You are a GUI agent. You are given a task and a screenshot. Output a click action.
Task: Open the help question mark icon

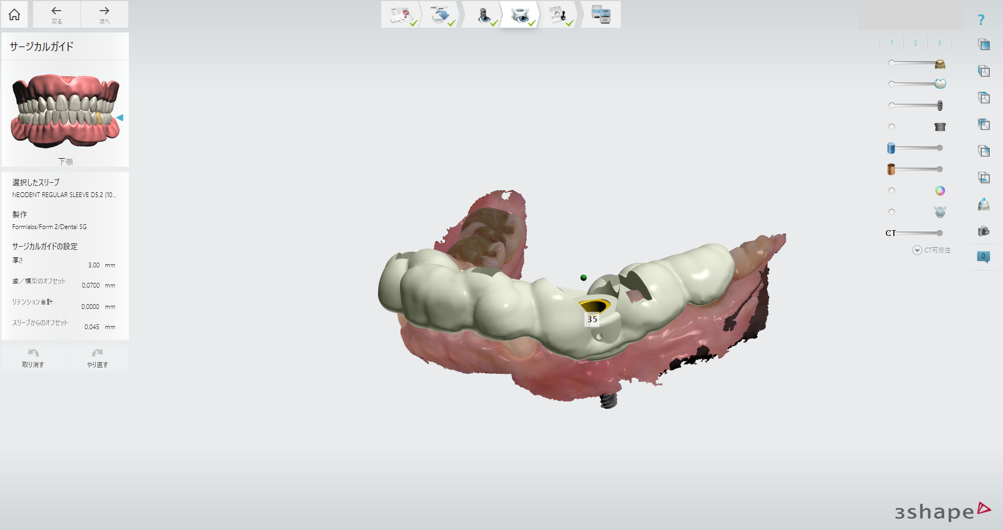(x=981, y=20)
